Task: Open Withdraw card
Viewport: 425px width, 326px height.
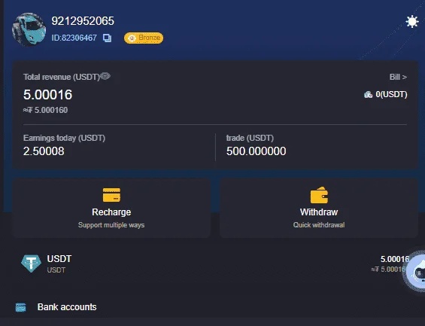Action: click(319, 208)
